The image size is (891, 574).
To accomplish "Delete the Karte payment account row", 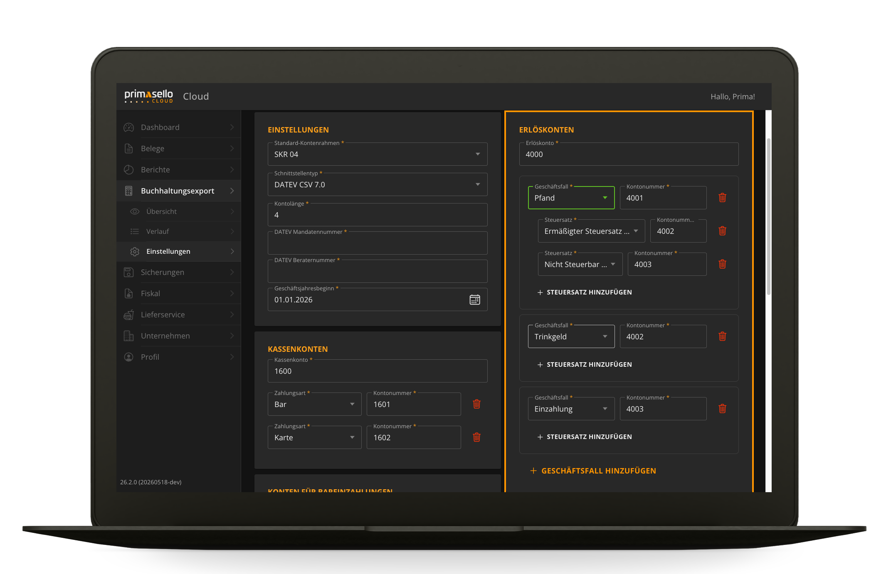I will pos(477,437).
